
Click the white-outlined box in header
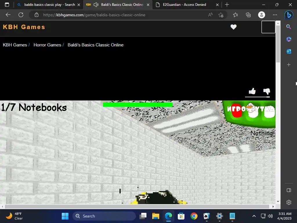point(268,27)
